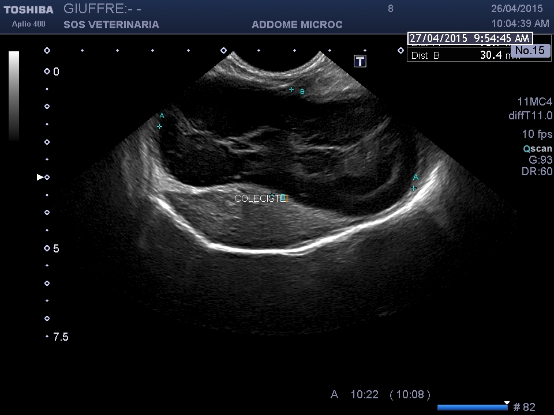The height and width of the screenshot is (415, 554).
Task: Click the Toshiba logo
Action: pos(28,10)
